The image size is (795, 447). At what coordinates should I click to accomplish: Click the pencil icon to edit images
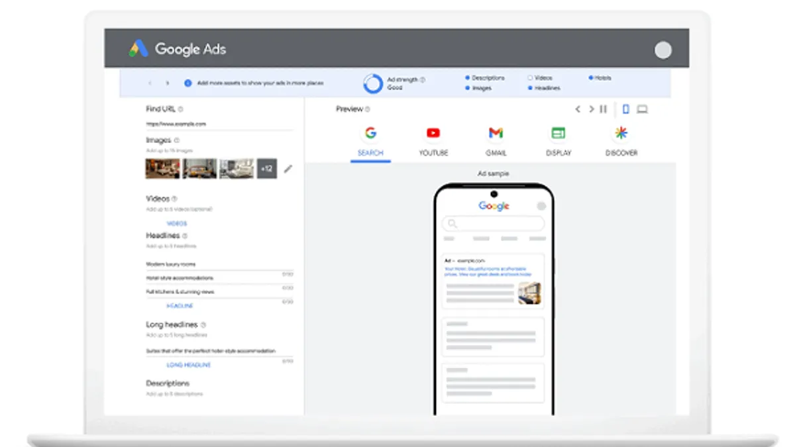click(x=288, y=169)
